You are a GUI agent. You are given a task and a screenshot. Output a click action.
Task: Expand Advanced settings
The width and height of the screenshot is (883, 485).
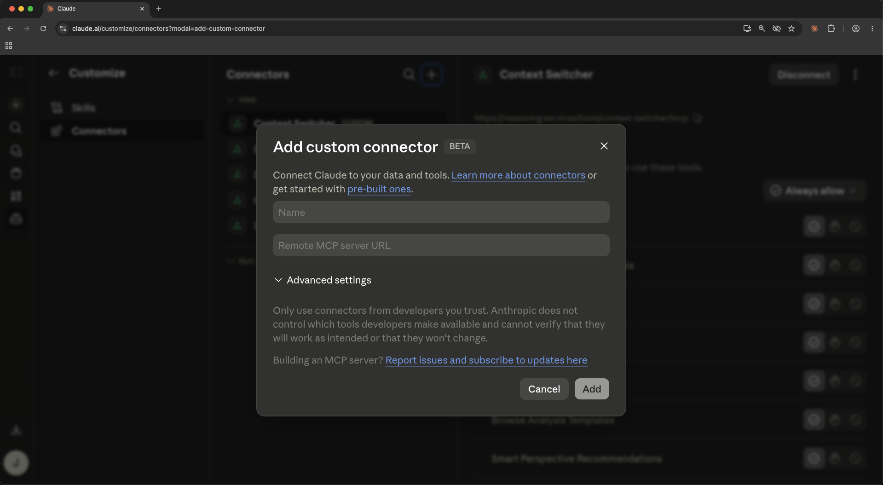click(x=323, y=280)
